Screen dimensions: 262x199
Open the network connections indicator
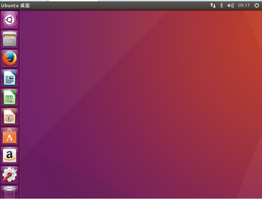click(x=213, y=5)
